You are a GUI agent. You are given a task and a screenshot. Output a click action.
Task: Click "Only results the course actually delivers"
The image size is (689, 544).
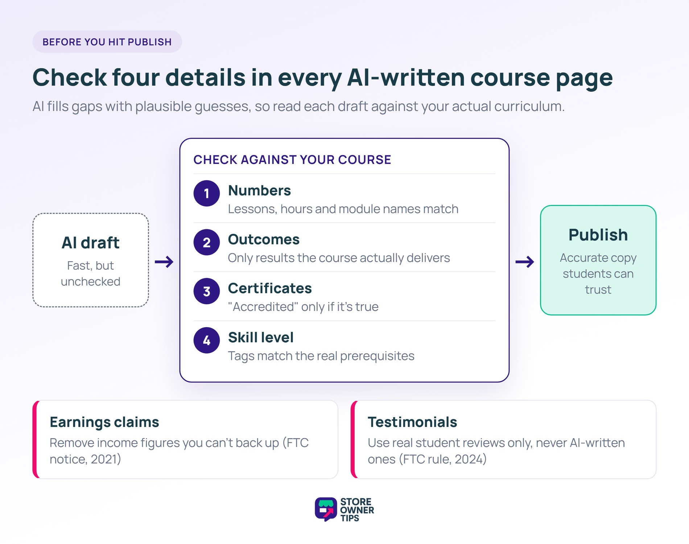pos(339,258)
